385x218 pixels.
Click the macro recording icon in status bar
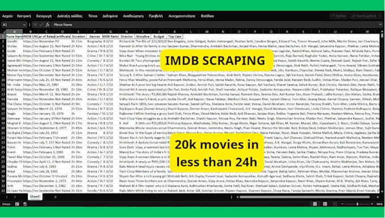[17, 204]
